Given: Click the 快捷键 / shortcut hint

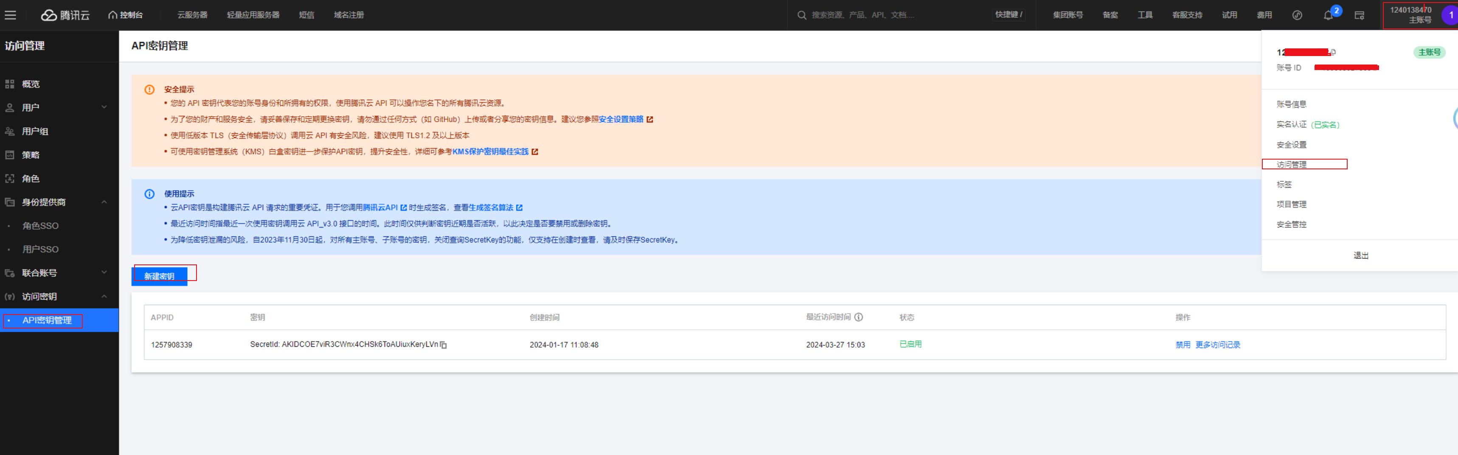Looking at the screenshot, I should pos(1009,15).
